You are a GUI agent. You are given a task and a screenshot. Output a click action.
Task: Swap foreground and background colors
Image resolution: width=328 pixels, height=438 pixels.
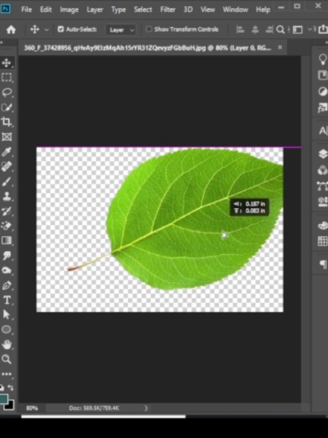click(x=10, y=388)
